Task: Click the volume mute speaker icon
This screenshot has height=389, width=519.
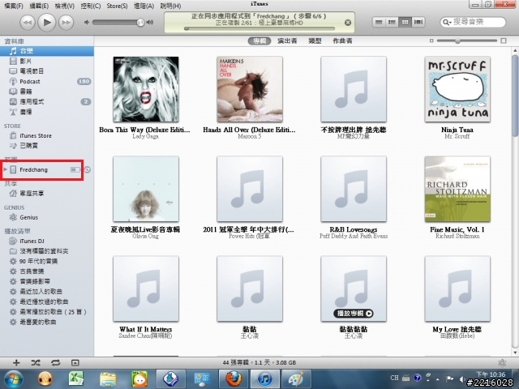Action: coord(87,23)
